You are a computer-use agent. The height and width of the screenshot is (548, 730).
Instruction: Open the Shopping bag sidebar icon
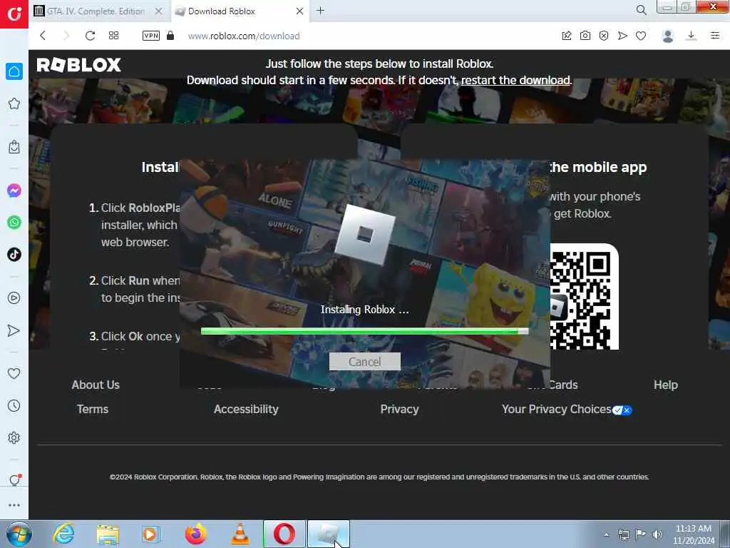click(x=14, y=147)
